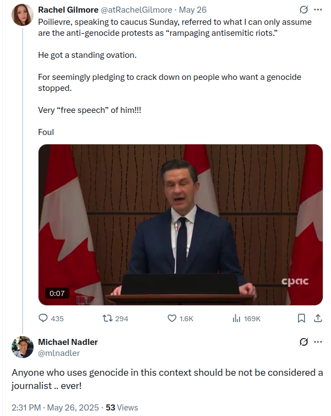Share the tweet using the upload arrow icon

tap(318, 318)
